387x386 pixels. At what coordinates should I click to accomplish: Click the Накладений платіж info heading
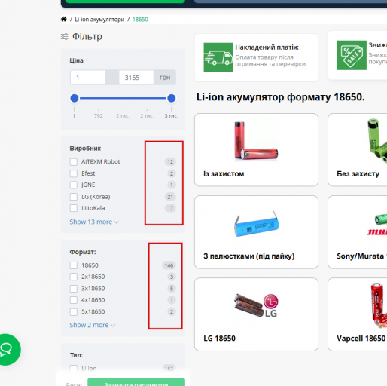tap(267, 47)
